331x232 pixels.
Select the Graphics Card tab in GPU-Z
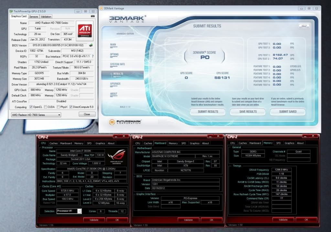tap(19, 16)
